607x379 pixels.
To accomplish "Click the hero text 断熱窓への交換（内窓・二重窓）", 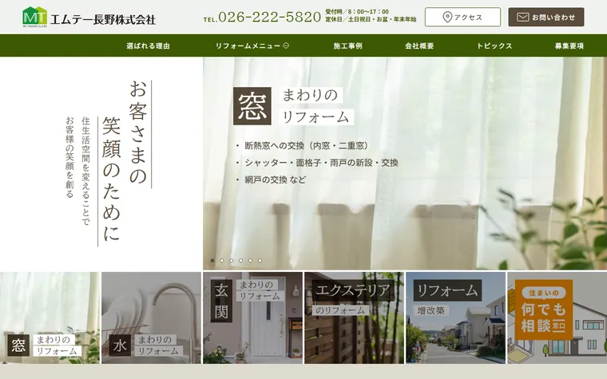I will coord(307,146).
